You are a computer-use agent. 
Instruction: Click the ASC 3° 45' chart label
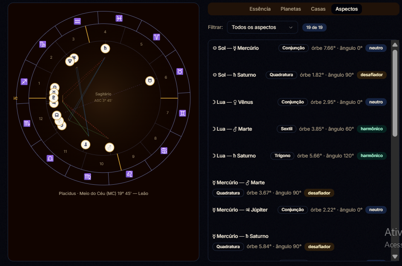(103, 100)
